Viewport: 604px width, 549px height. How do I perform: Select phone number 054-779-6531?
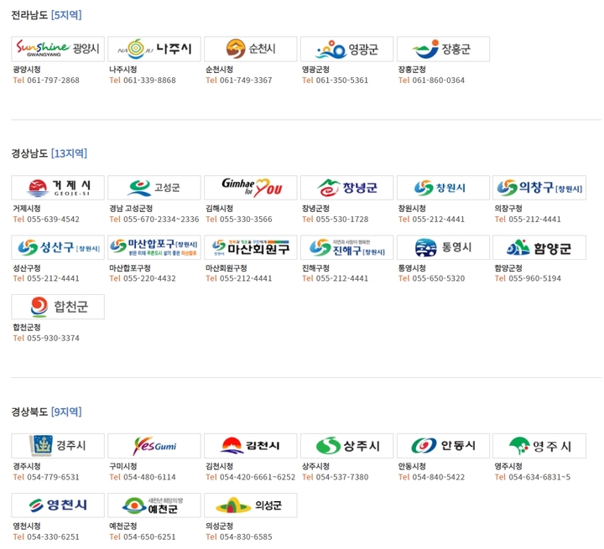pos(53,477)
